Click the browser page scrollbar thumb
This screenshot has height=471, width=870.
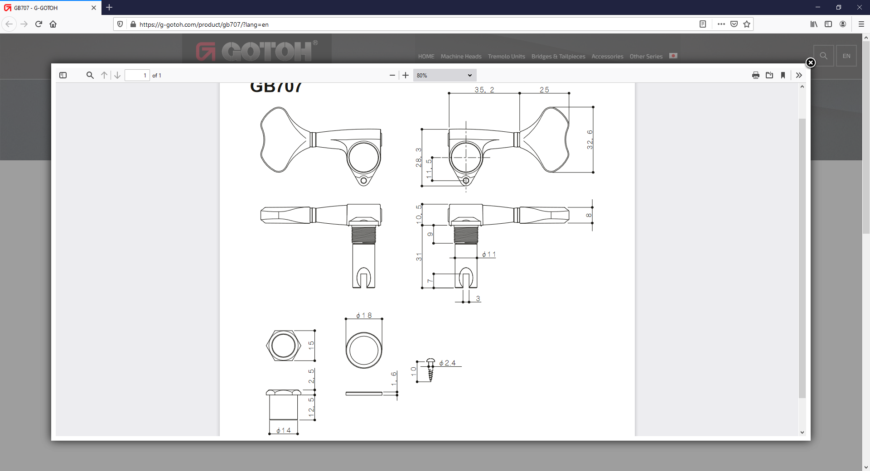[x=866, y=138]
